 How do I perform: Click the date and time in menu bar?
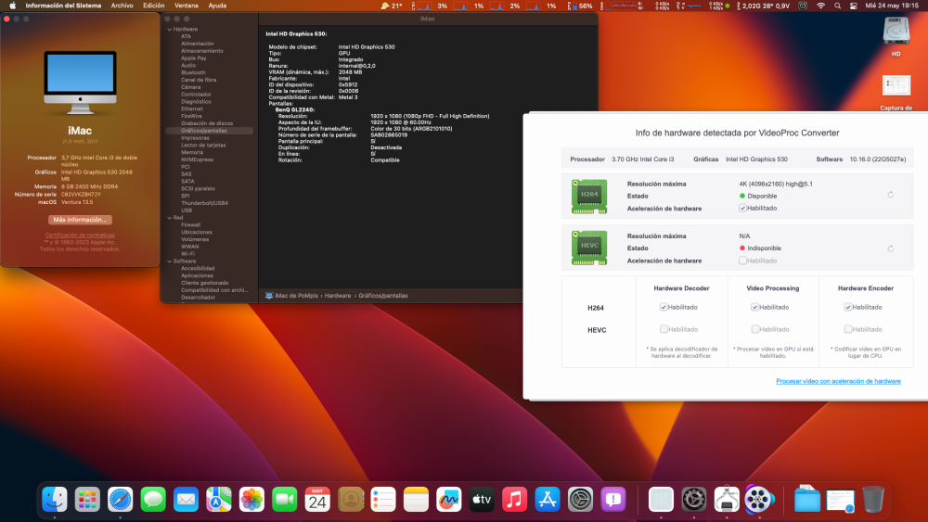(892, 6)
